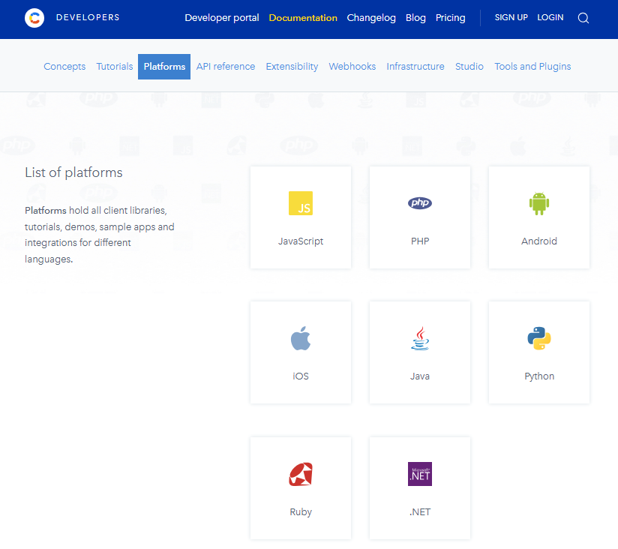Click the red Ruby gem icon
The width and height of the screenshot is (618, 549).
coord(301,474)
